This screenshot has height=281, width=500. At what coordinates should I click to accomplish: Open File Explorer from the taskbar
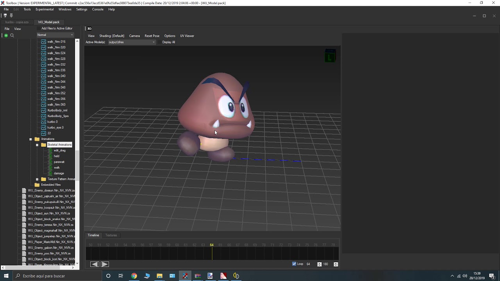point(159,276)
